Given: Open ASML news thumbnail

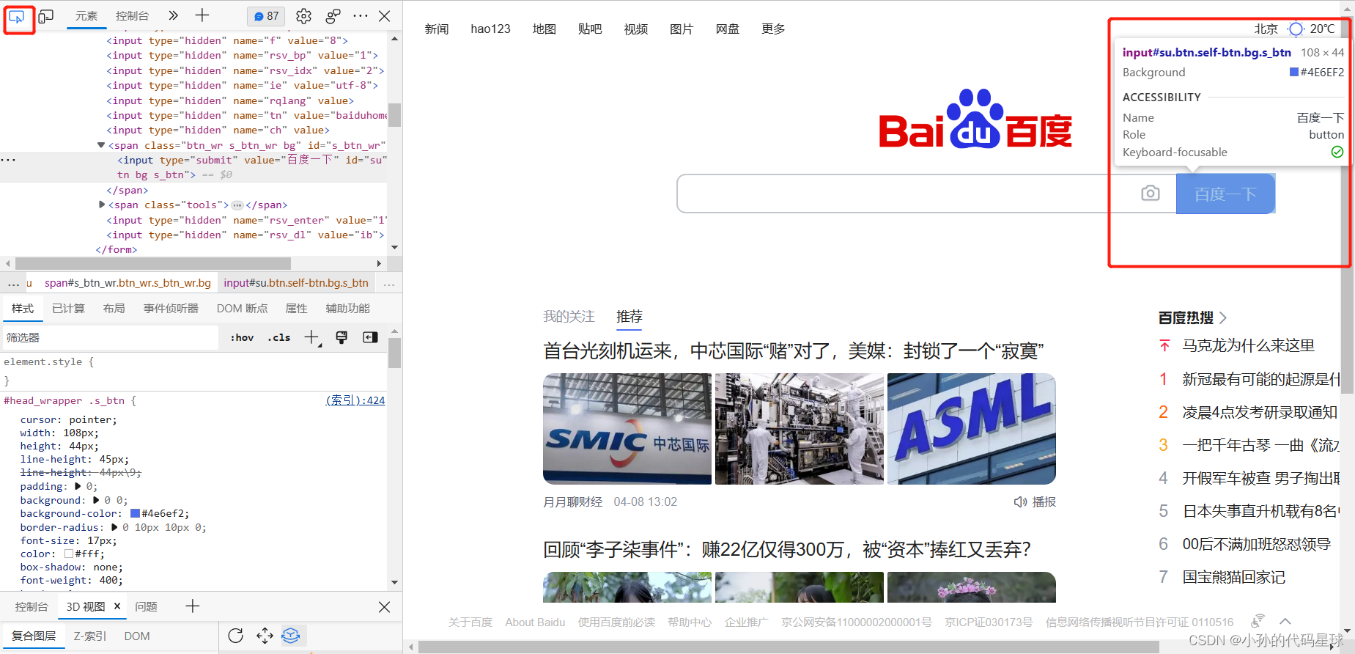Looking at the screenshot, I should coord(972,429).
